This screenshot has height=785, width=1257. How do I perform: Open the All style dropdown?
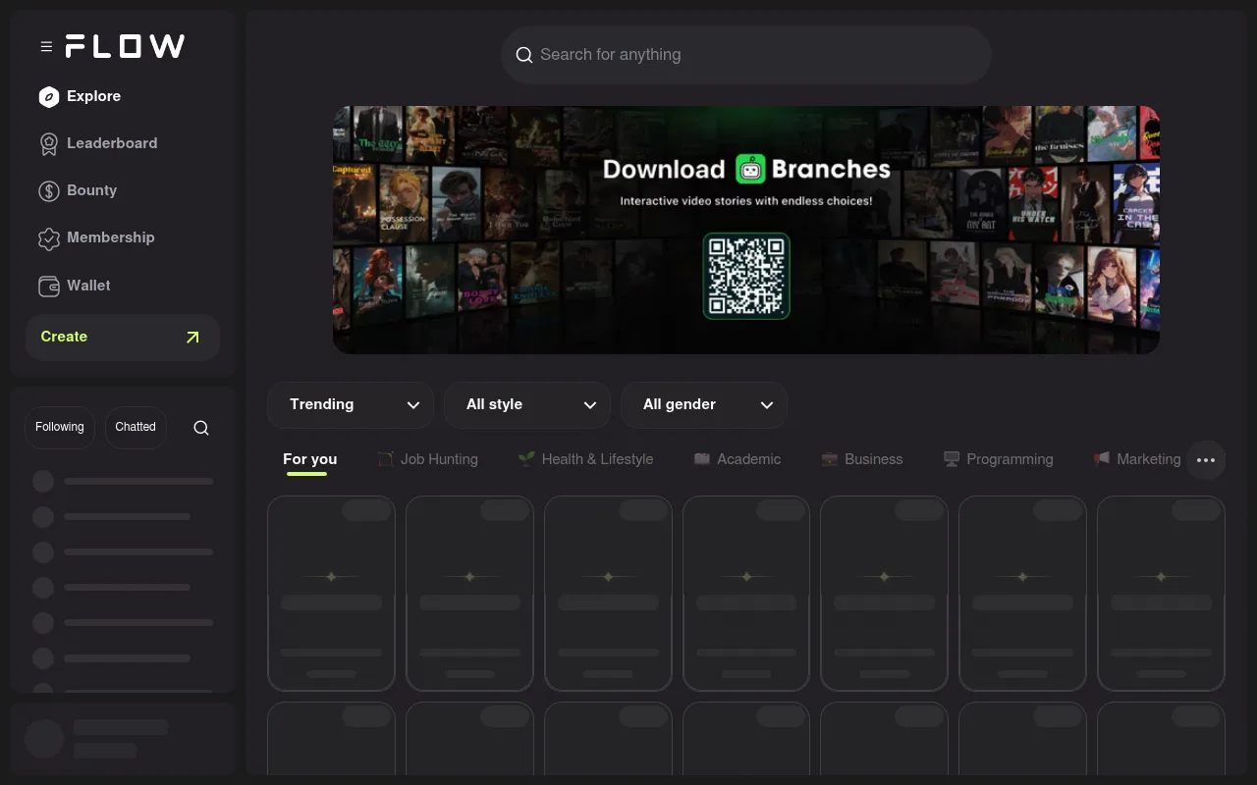pos(527,405)
